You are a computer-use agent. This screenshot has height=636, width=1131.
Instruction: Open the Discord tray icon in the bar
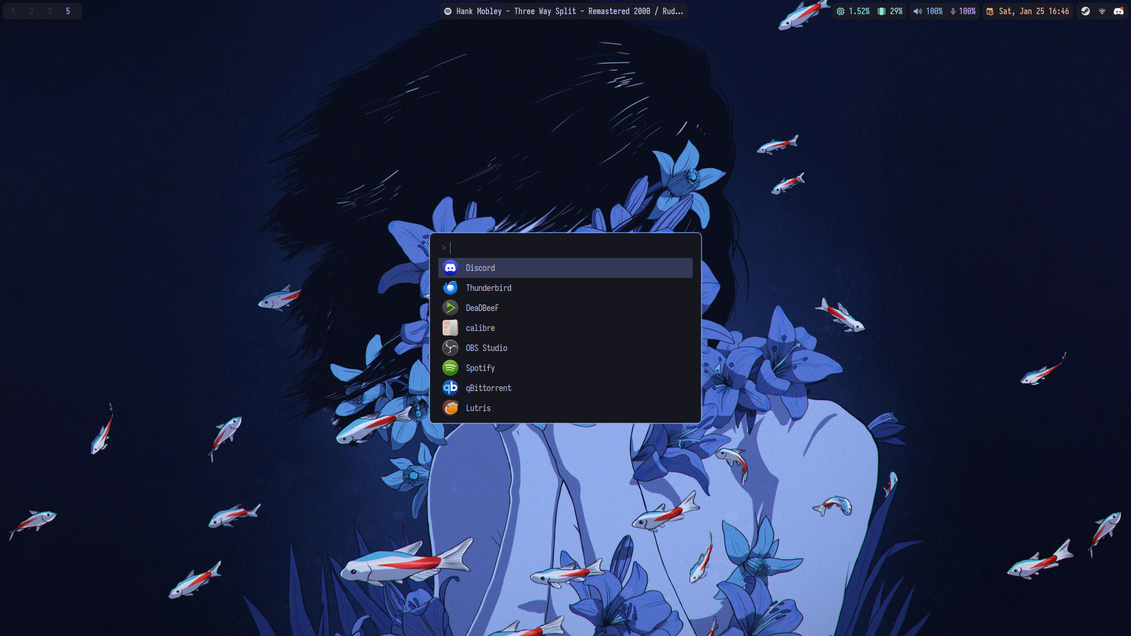tap(1118, 11)
